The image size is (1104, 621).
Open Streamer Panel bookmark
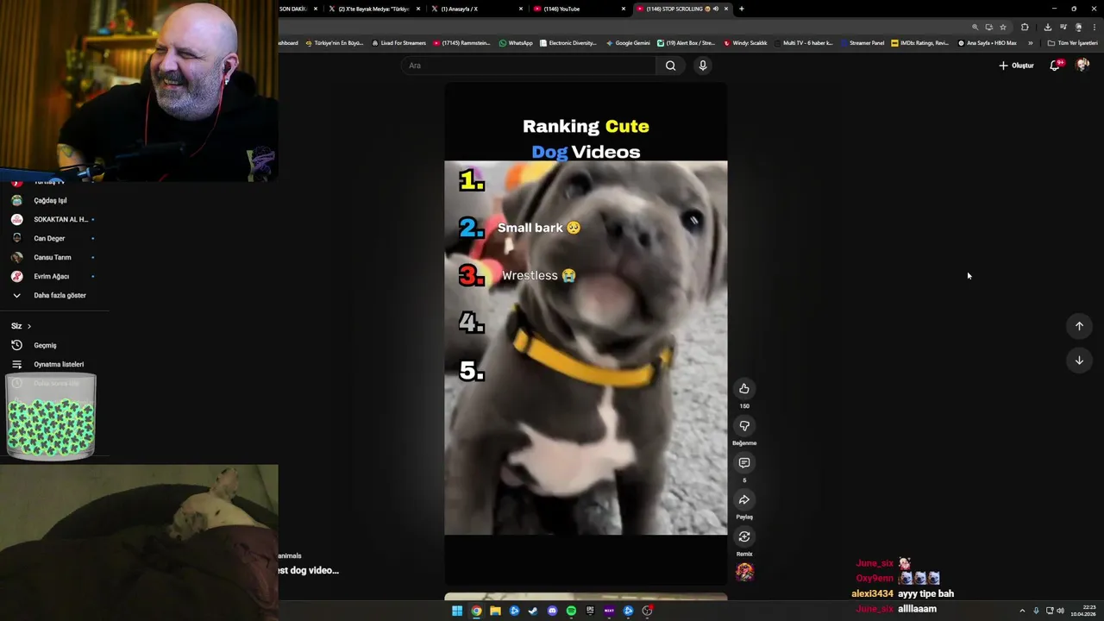pyautogui.click(x=862, y=43)
